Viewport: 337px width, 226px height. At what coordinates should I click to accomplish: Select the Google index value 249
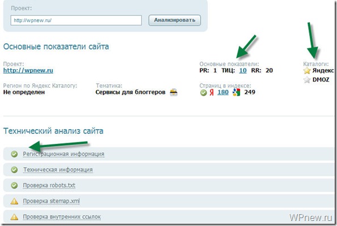coord(250,92)
